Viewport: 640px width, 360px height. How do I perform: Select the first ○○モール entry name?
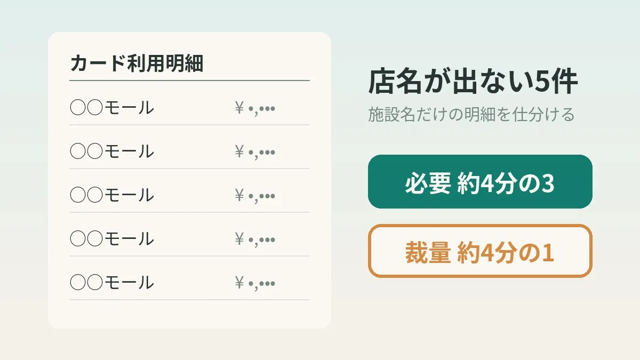tap(112, 108)
